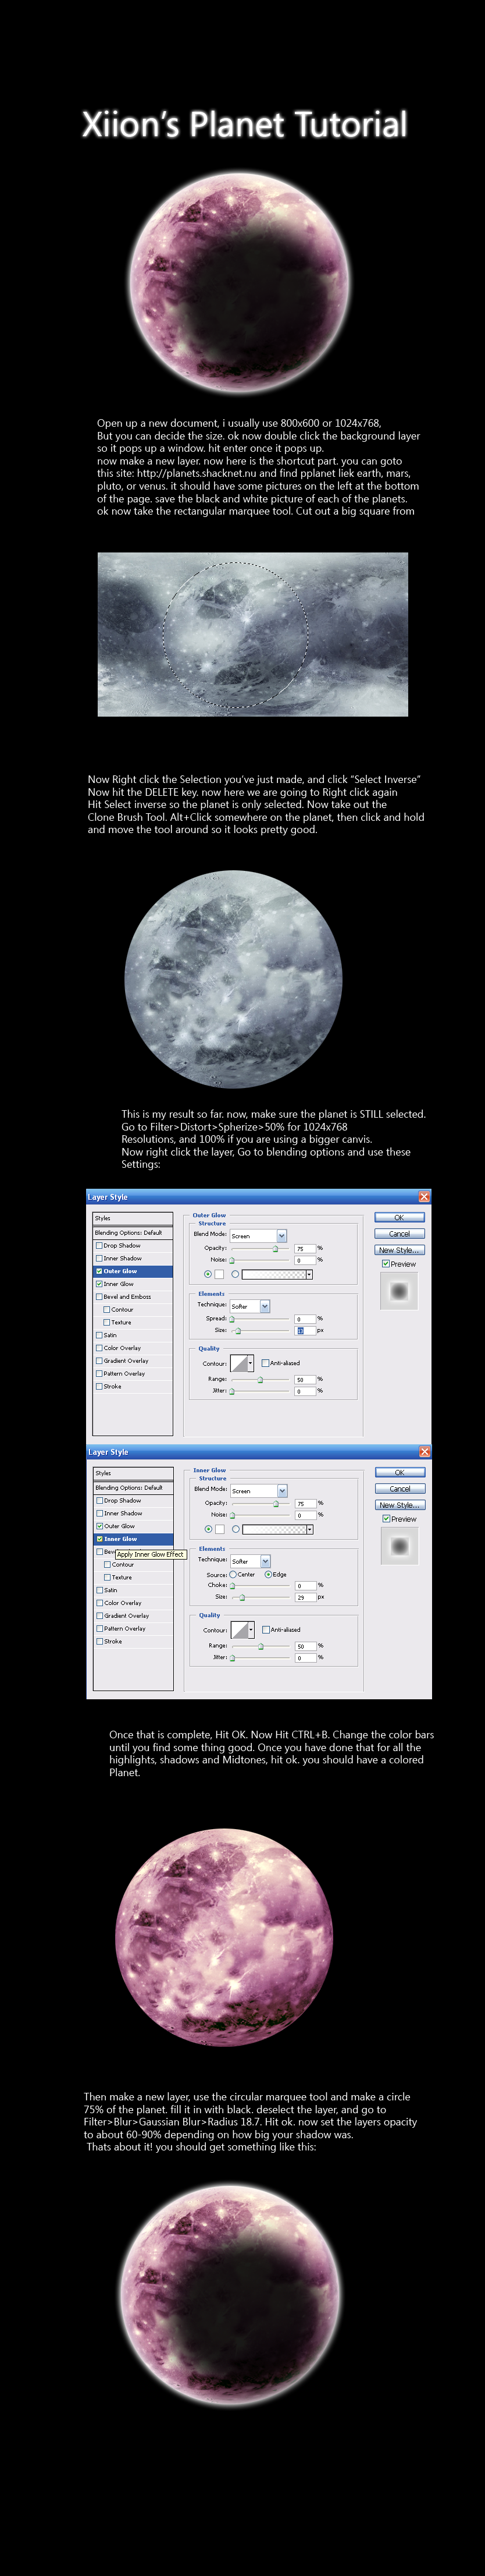The width and height of the screenshot is (485, 2576).
Task: Expand contour picker arrow in Outer Glow dialog
Action: point(251,1363)
